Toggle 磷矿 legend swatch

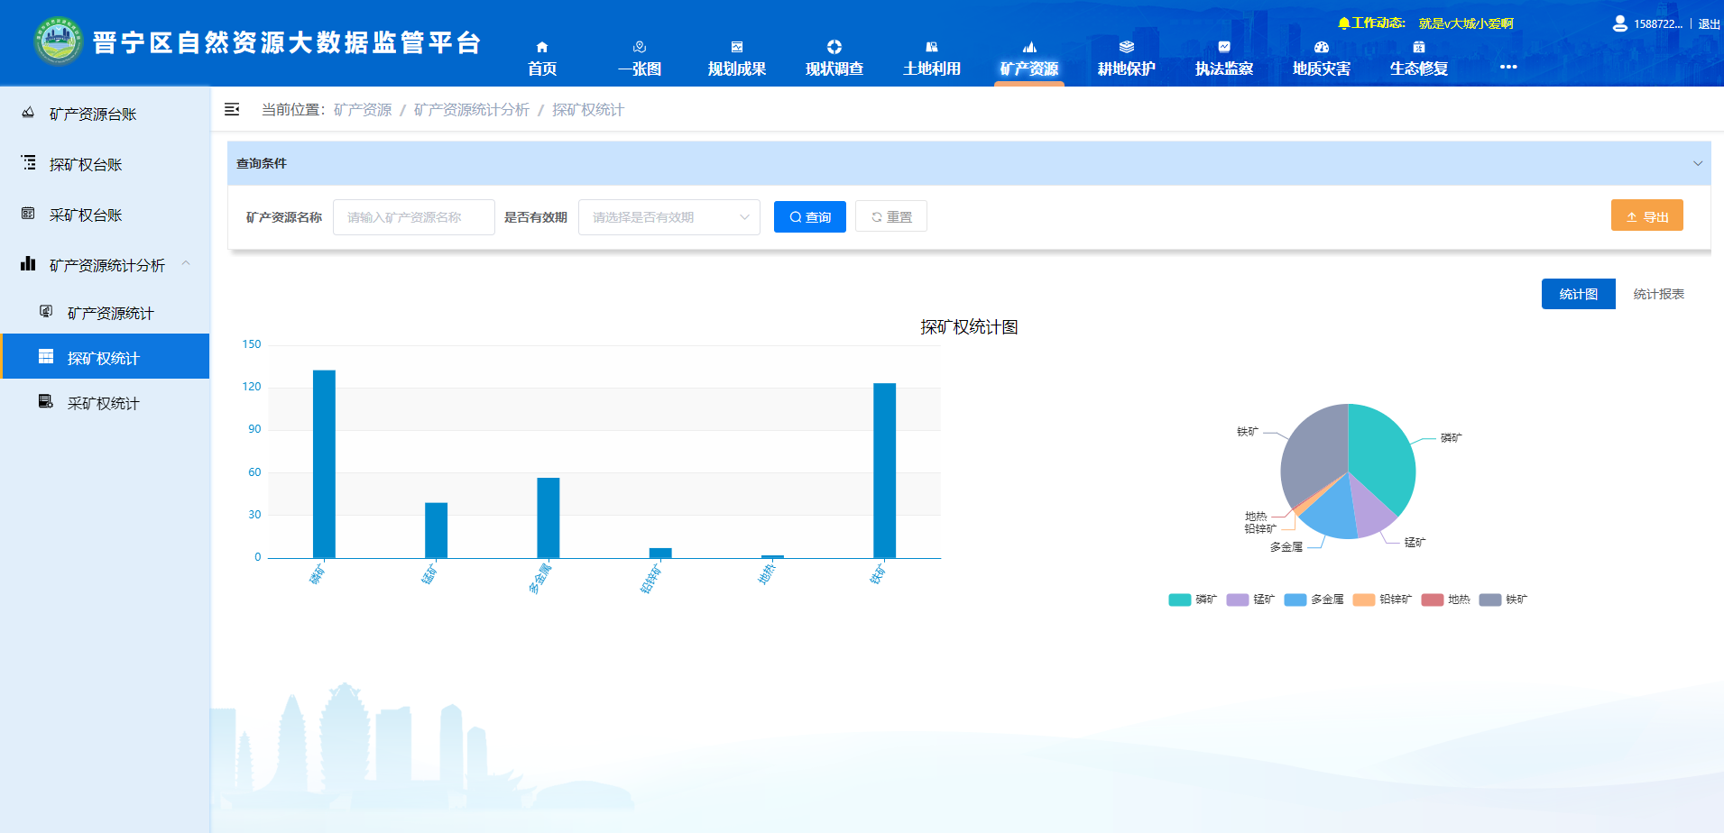[1180, 600]
